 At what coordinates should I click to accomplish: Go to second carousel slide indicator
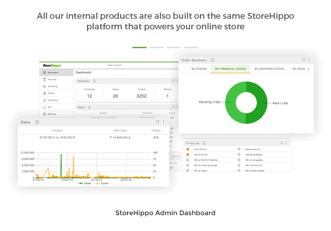click(157, 48)
